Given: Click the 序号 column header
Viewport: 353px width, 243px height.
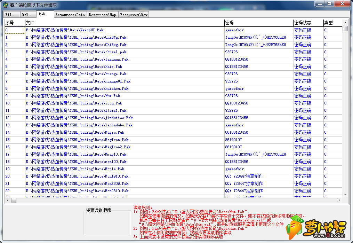Looking at the screenshot, I should 15,23.
